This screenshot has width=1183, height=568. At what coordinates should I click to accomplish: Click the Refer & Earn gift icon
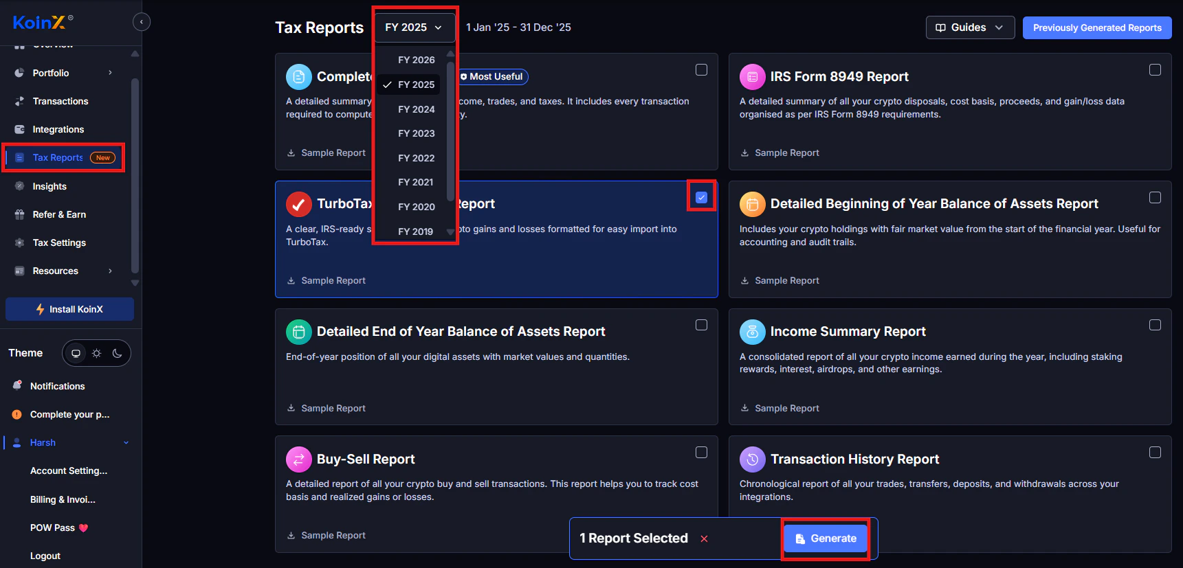[19, 214]
